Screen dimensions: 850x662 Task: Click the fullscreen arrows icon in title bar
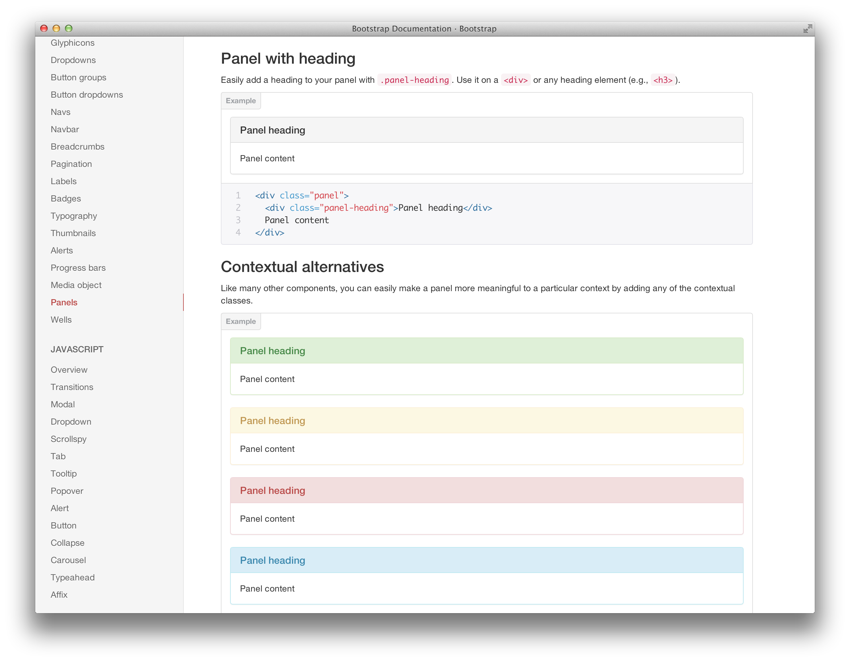tap(808, 29)
